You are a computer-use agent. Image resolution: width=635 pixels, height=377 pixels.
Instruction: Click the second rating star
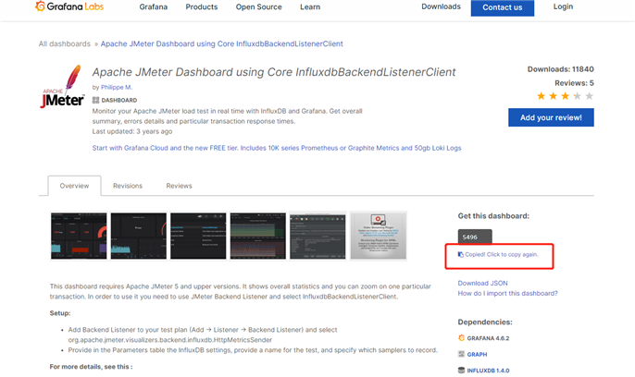coord(554,96)
